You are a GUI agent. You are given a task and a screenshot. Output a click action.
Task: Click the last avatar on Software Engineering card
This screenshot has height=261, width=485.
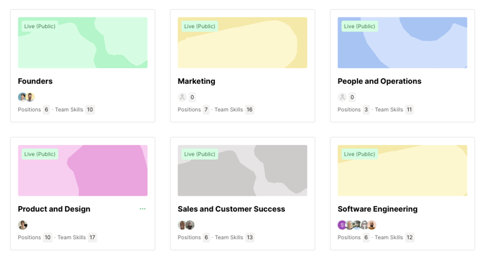(x=372, y=225)
